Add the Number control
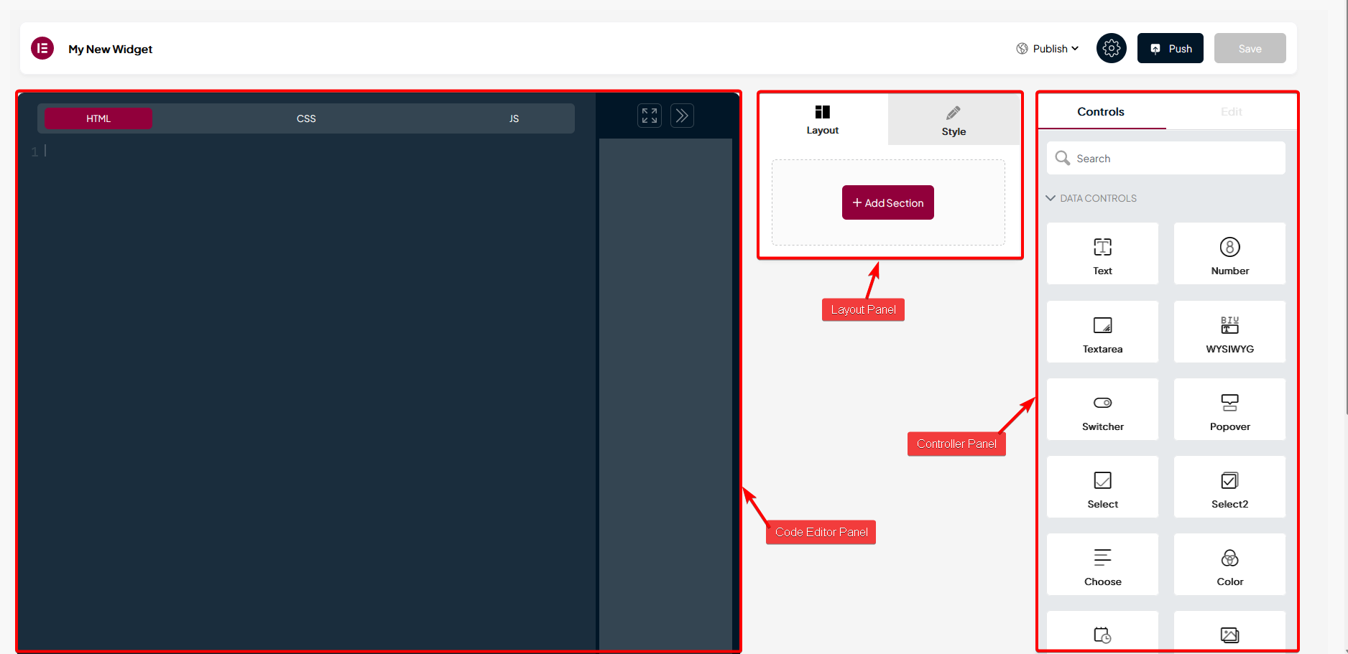Image resolution: width=1348 pixels, height=654 pixels. point(1229,253)
